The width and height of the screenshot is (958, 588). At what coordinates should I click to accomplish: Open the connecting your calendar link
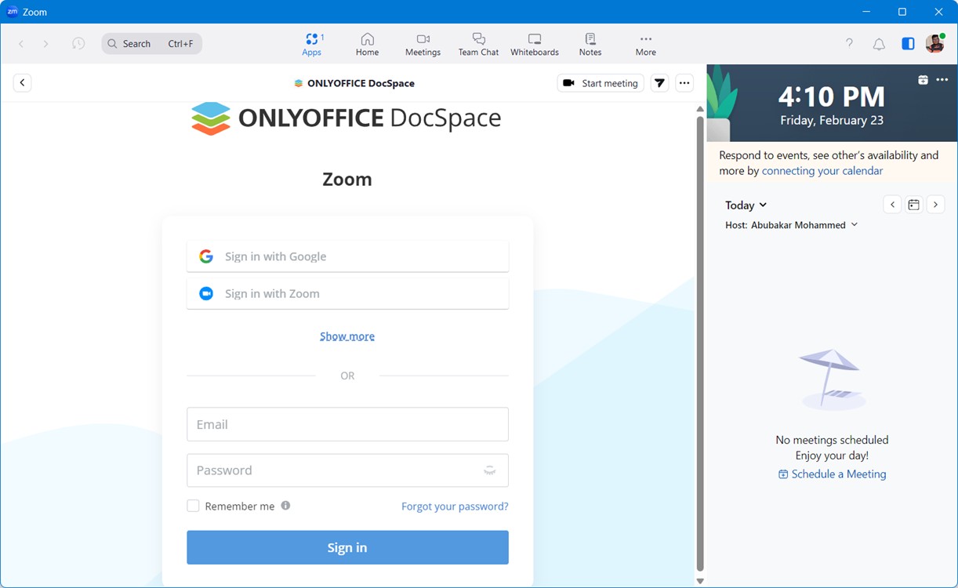pos(822,170)
